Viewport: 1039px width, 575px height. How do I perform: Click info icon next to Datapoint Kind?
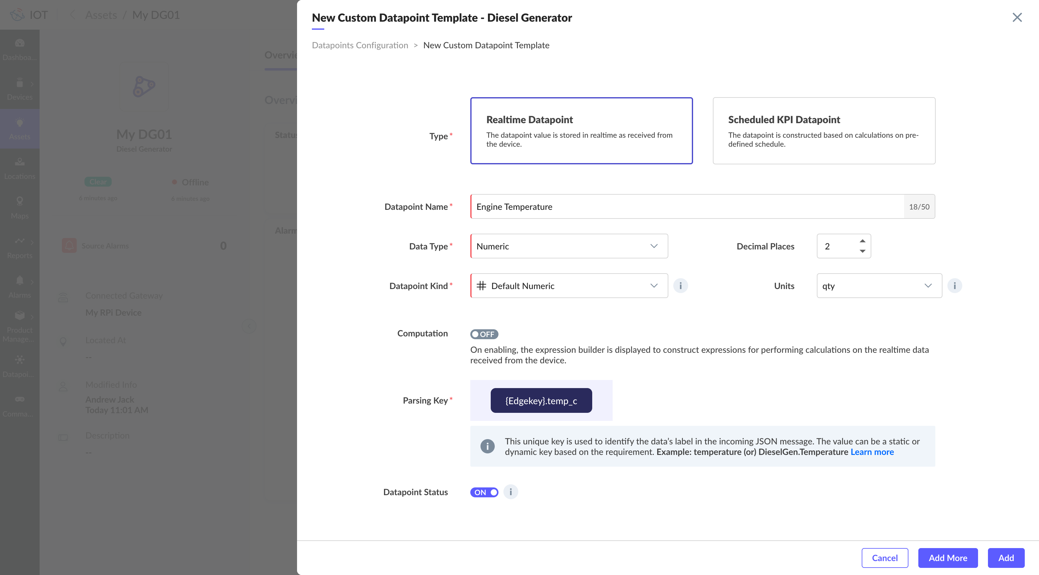point(680,286)
